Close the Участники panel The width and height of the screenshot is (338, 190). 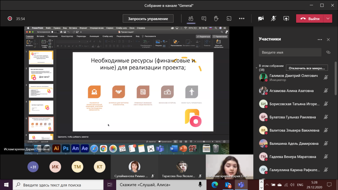click(x=328, y=40)
